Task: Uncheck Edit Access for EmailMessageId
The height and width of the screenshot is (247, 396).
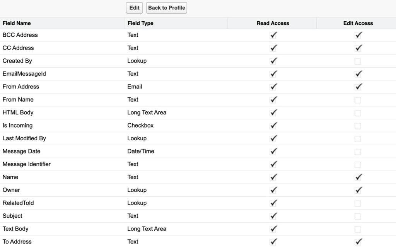Action: (358, 73)
